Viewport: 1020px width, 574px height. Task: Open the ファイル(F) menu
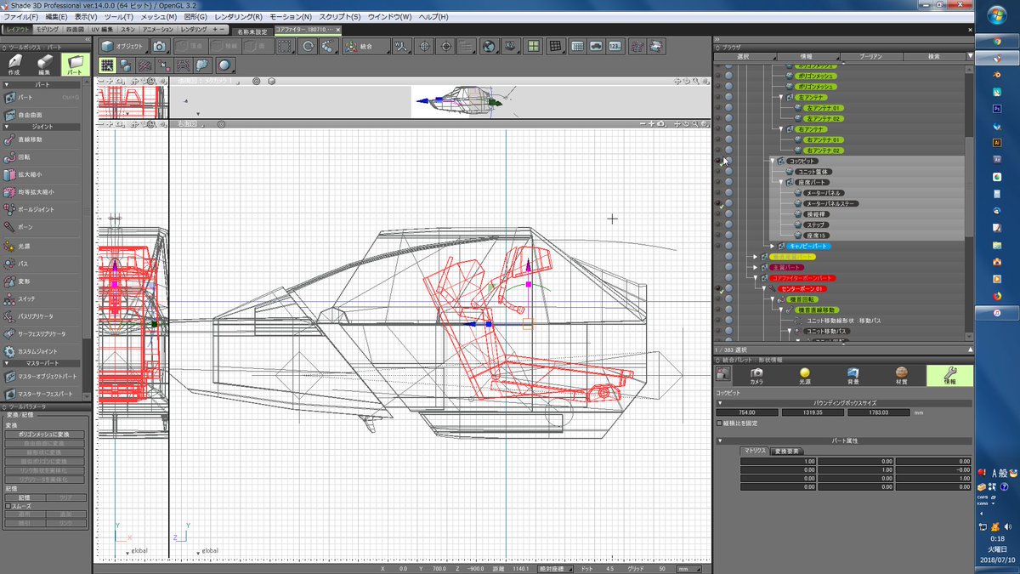22,17
